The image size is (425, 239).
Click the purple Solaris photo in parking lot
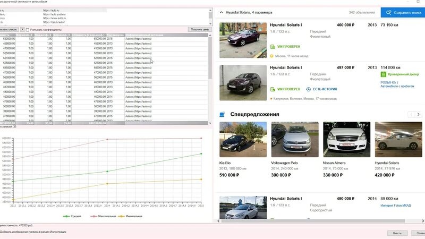(x=243, y=40)
